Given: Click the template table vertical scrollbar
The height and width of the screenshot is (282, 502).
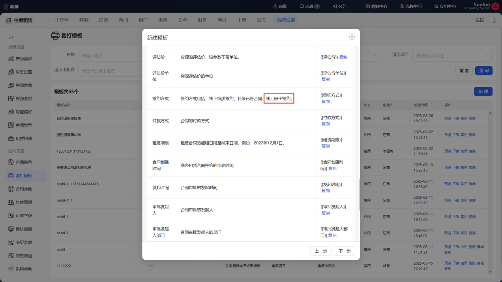Looking at the screenshot, I should [491, 192].
